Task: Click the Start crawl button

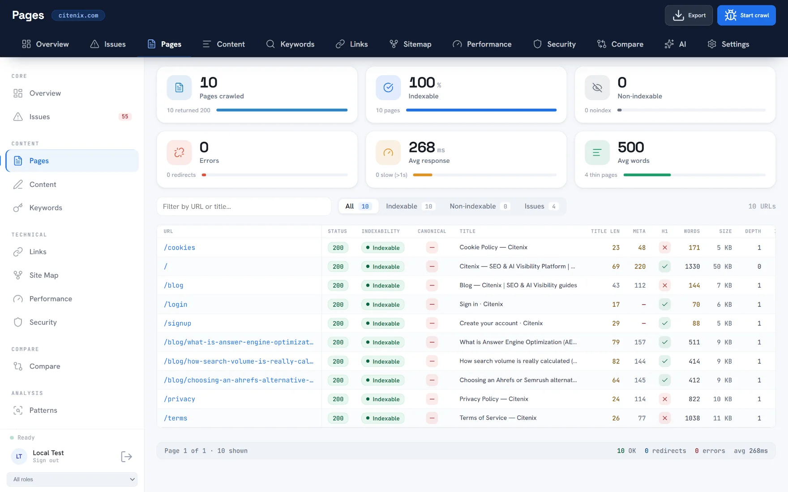Action: pyautogui.click(x=746, y=15)
